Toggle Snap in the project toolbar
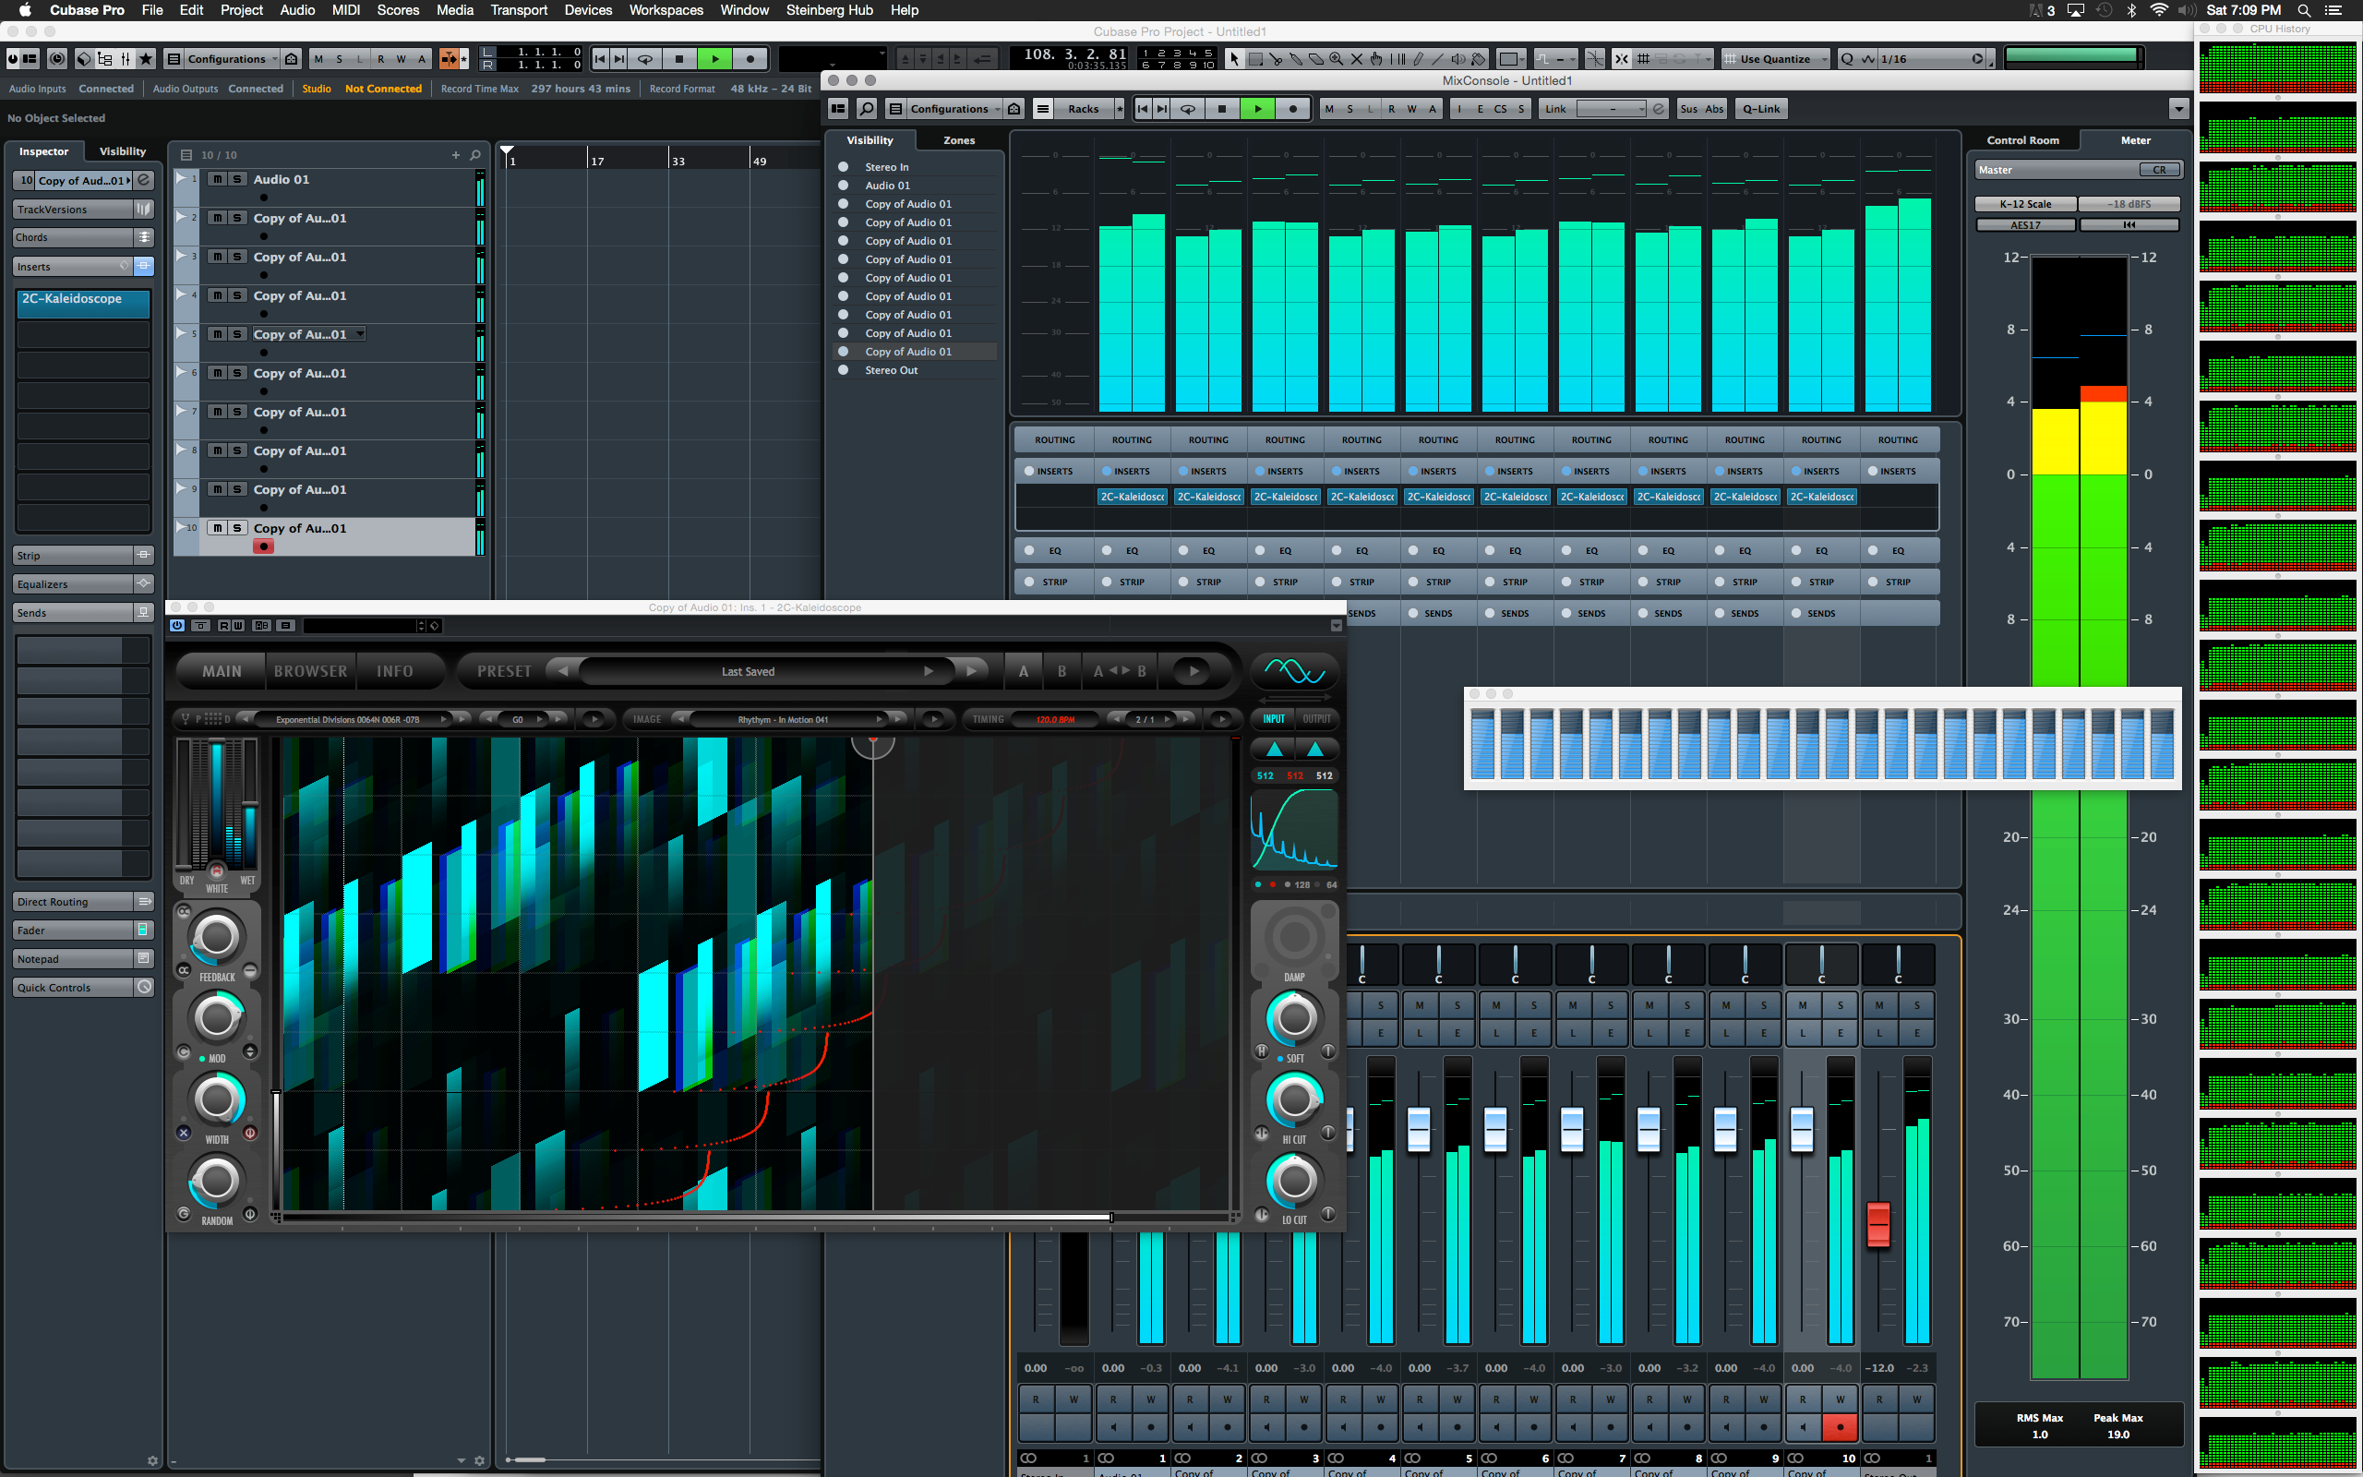2363x1477 pixels. [x=1622, y=58]
